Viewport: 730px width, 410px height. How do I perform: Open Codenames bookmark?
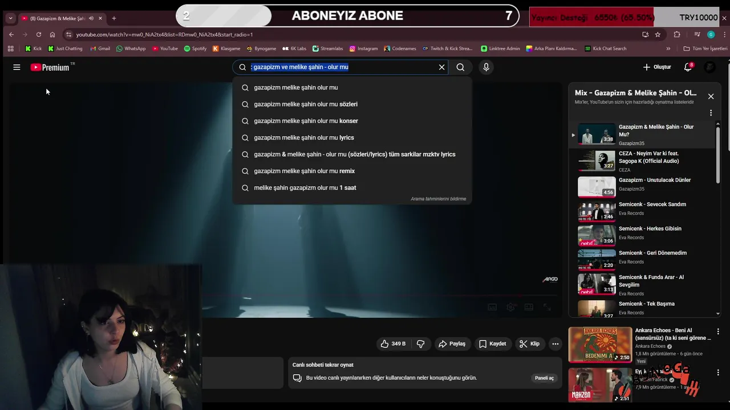400,48
